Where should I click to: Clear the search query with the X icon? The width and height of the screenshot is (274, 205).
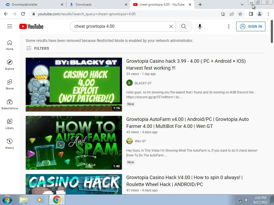click(x=171, y=26)
